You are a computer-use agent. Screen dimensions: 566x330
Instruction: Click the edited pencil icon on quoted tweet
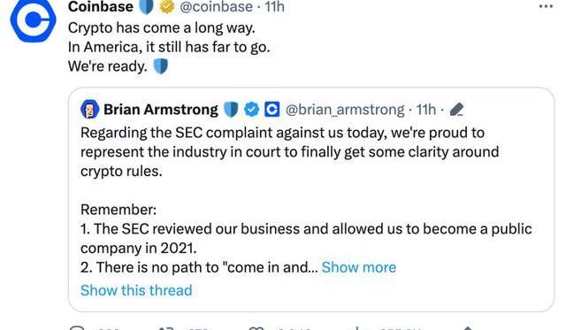[x=456, y=110]
